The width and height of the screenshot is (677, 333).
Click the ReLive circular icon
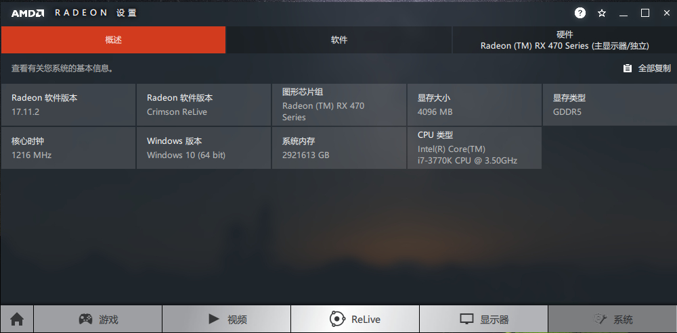coord(336,319)
